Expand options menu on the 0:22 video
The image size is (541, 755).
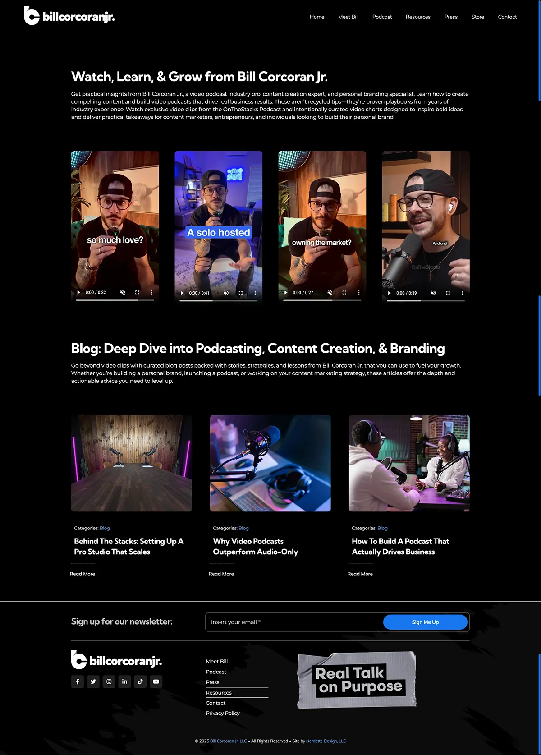151,292
